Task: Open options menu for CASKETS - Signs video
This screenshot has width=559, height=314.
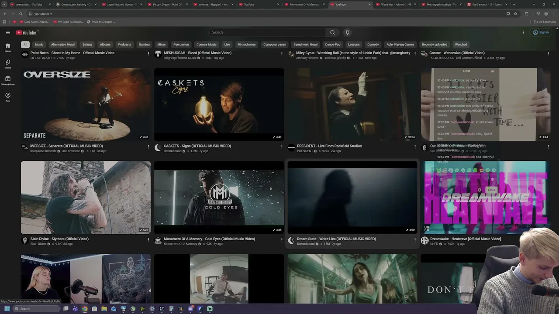Action: (x=282, y=147)
